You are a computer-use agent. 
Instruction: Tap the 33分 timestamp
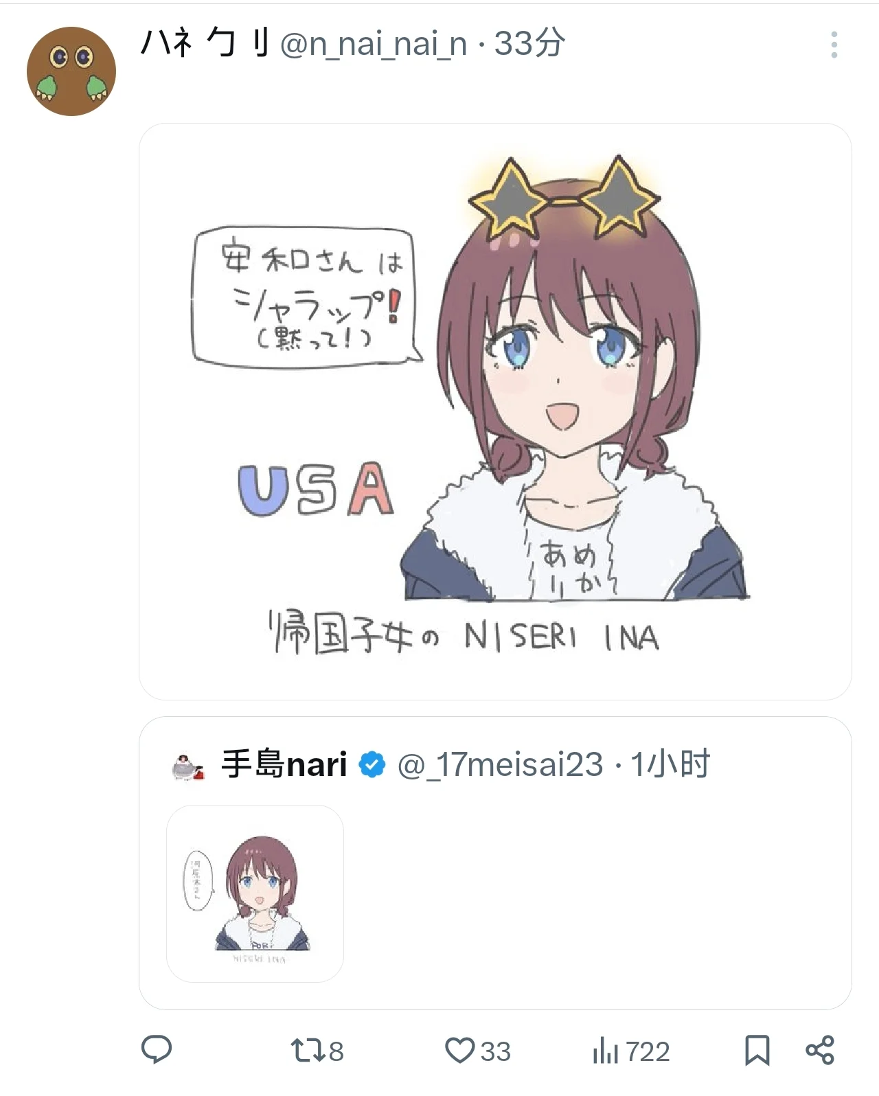[x=529, y=43]
